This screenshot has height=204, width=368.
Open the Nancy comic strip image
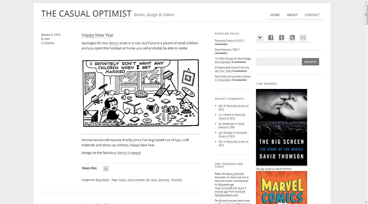pos(140,93)
